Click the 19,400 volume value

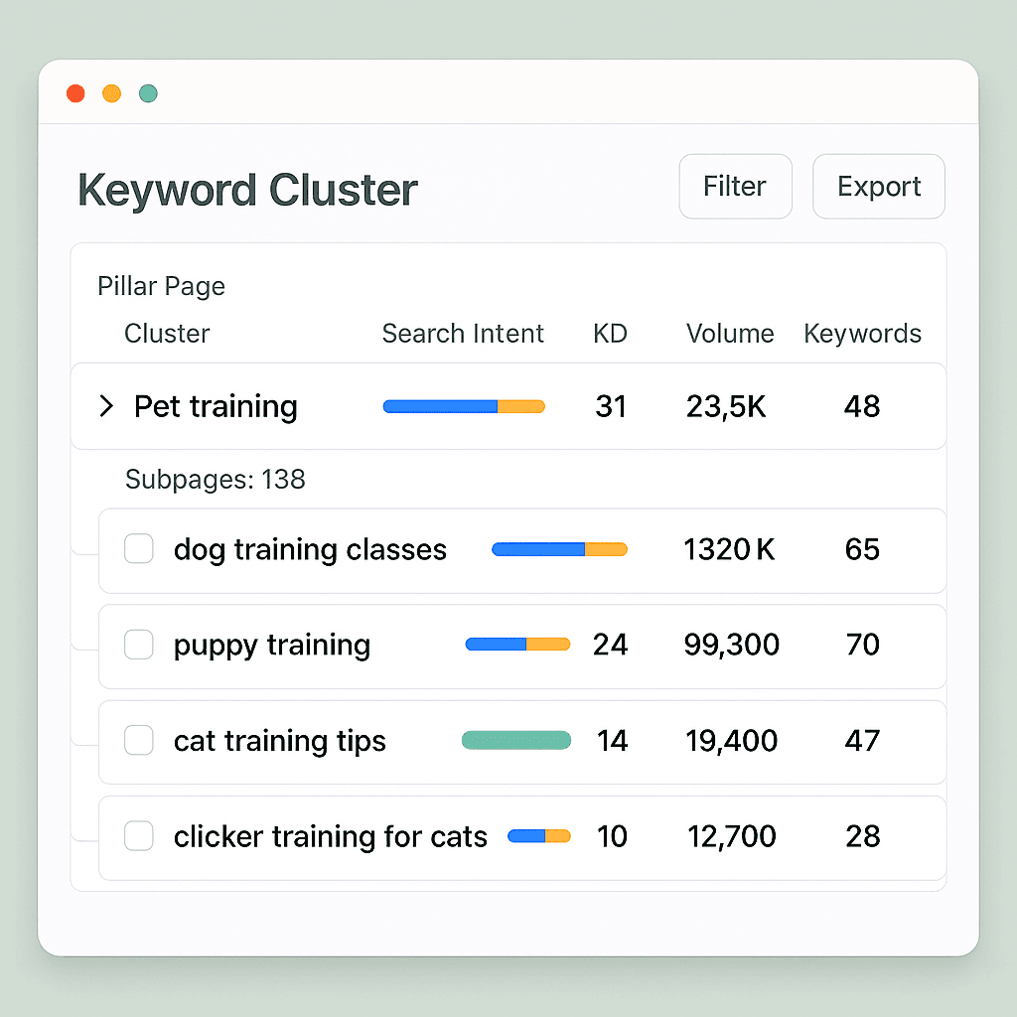tap(732, 741)
